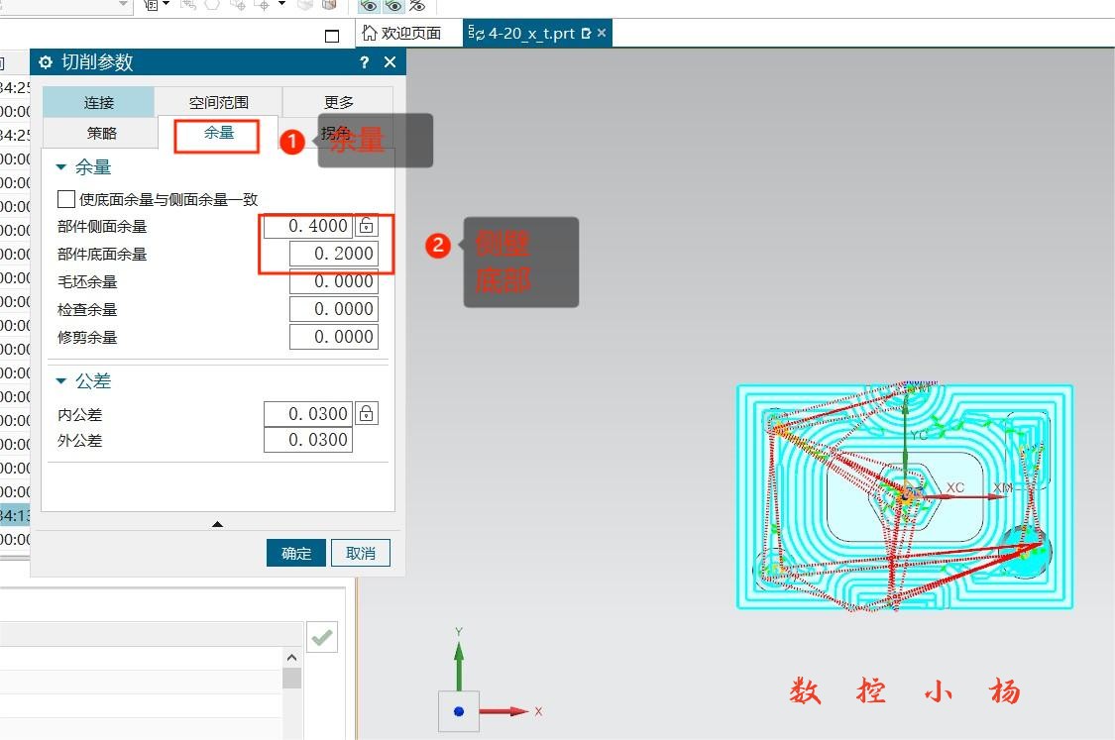The height and width of the screenshot is (740, 1115).
Task: Click the XC axis label in viewport
Action: point(955,487)
